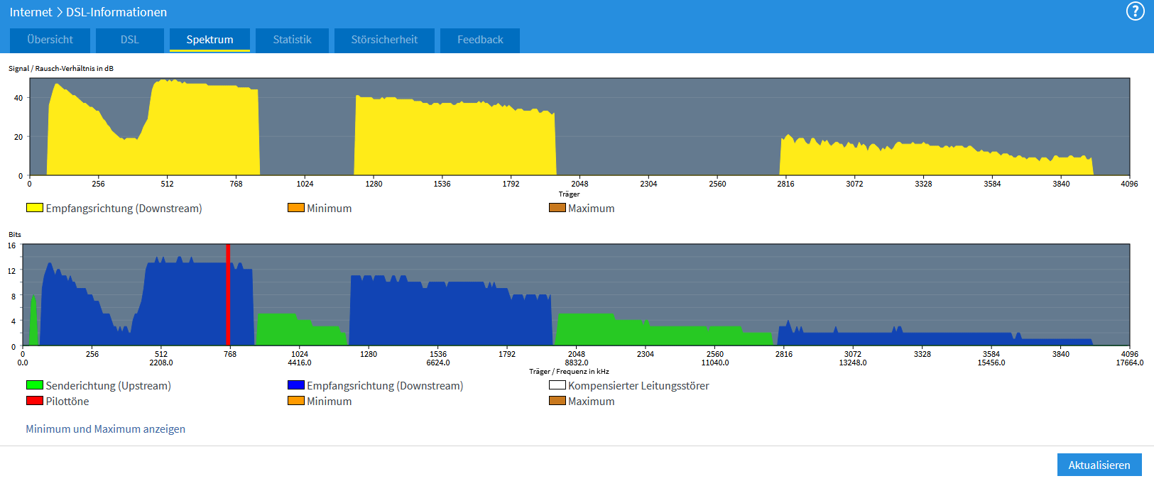1154x481 pixels.
Task: Open the DSL tab
Action: (130, 40)
